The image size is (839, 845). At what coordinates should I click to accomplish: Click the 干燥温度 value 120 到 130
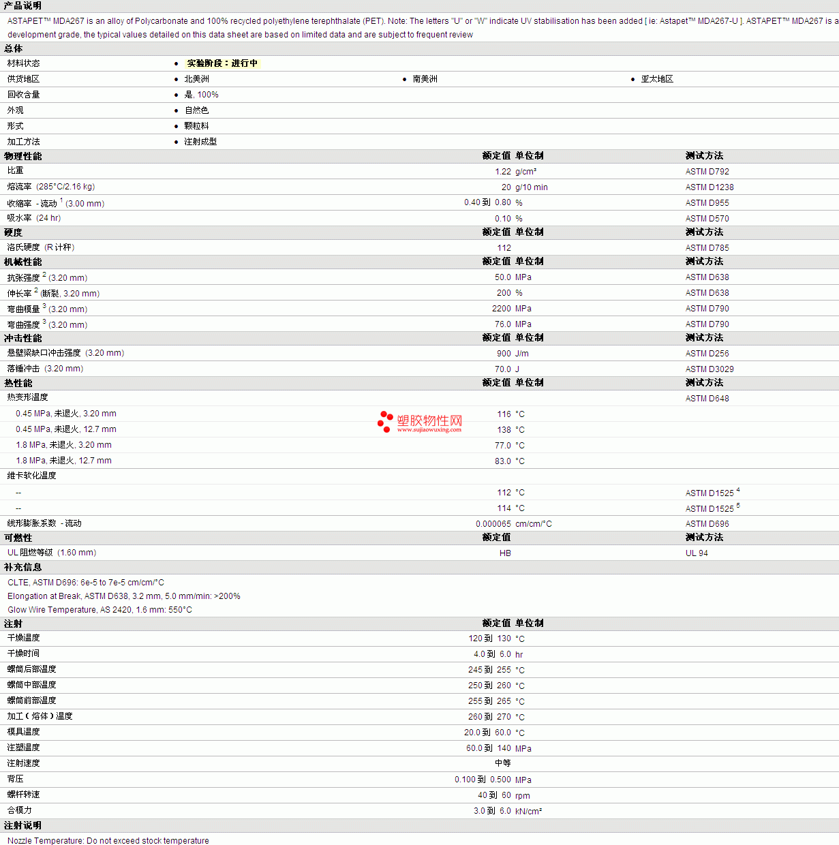point(489,639)
